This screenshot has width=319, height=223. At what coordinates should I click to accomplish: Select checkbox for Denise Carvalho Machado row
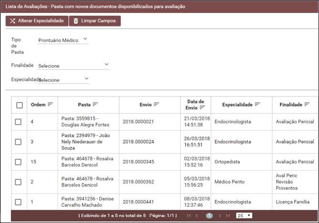(x=18, y=202)
